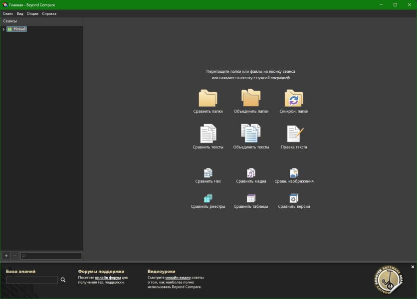Start Сравнить таблицы table compare
This screenshot has width=417, height=299.
(x=251, y=198)
